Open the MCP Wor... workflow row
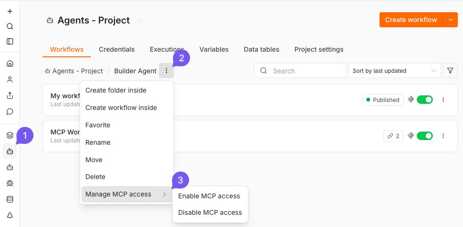This screenshot has height=227, width=463. 250,136
